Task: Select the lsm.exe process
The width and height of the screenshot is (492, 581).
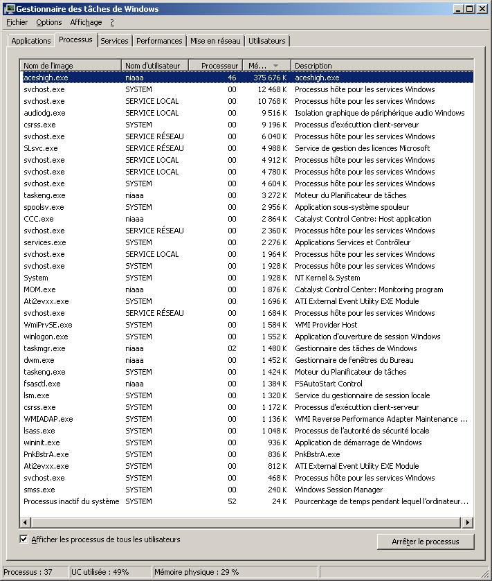Action: tap(246, 395)
